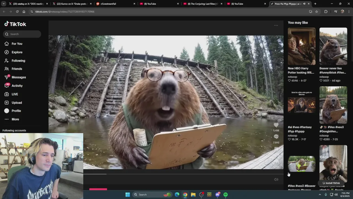Switch to the 'DDG reacting' X tab
The image size is (353, 199).
[x=28, y=4]
